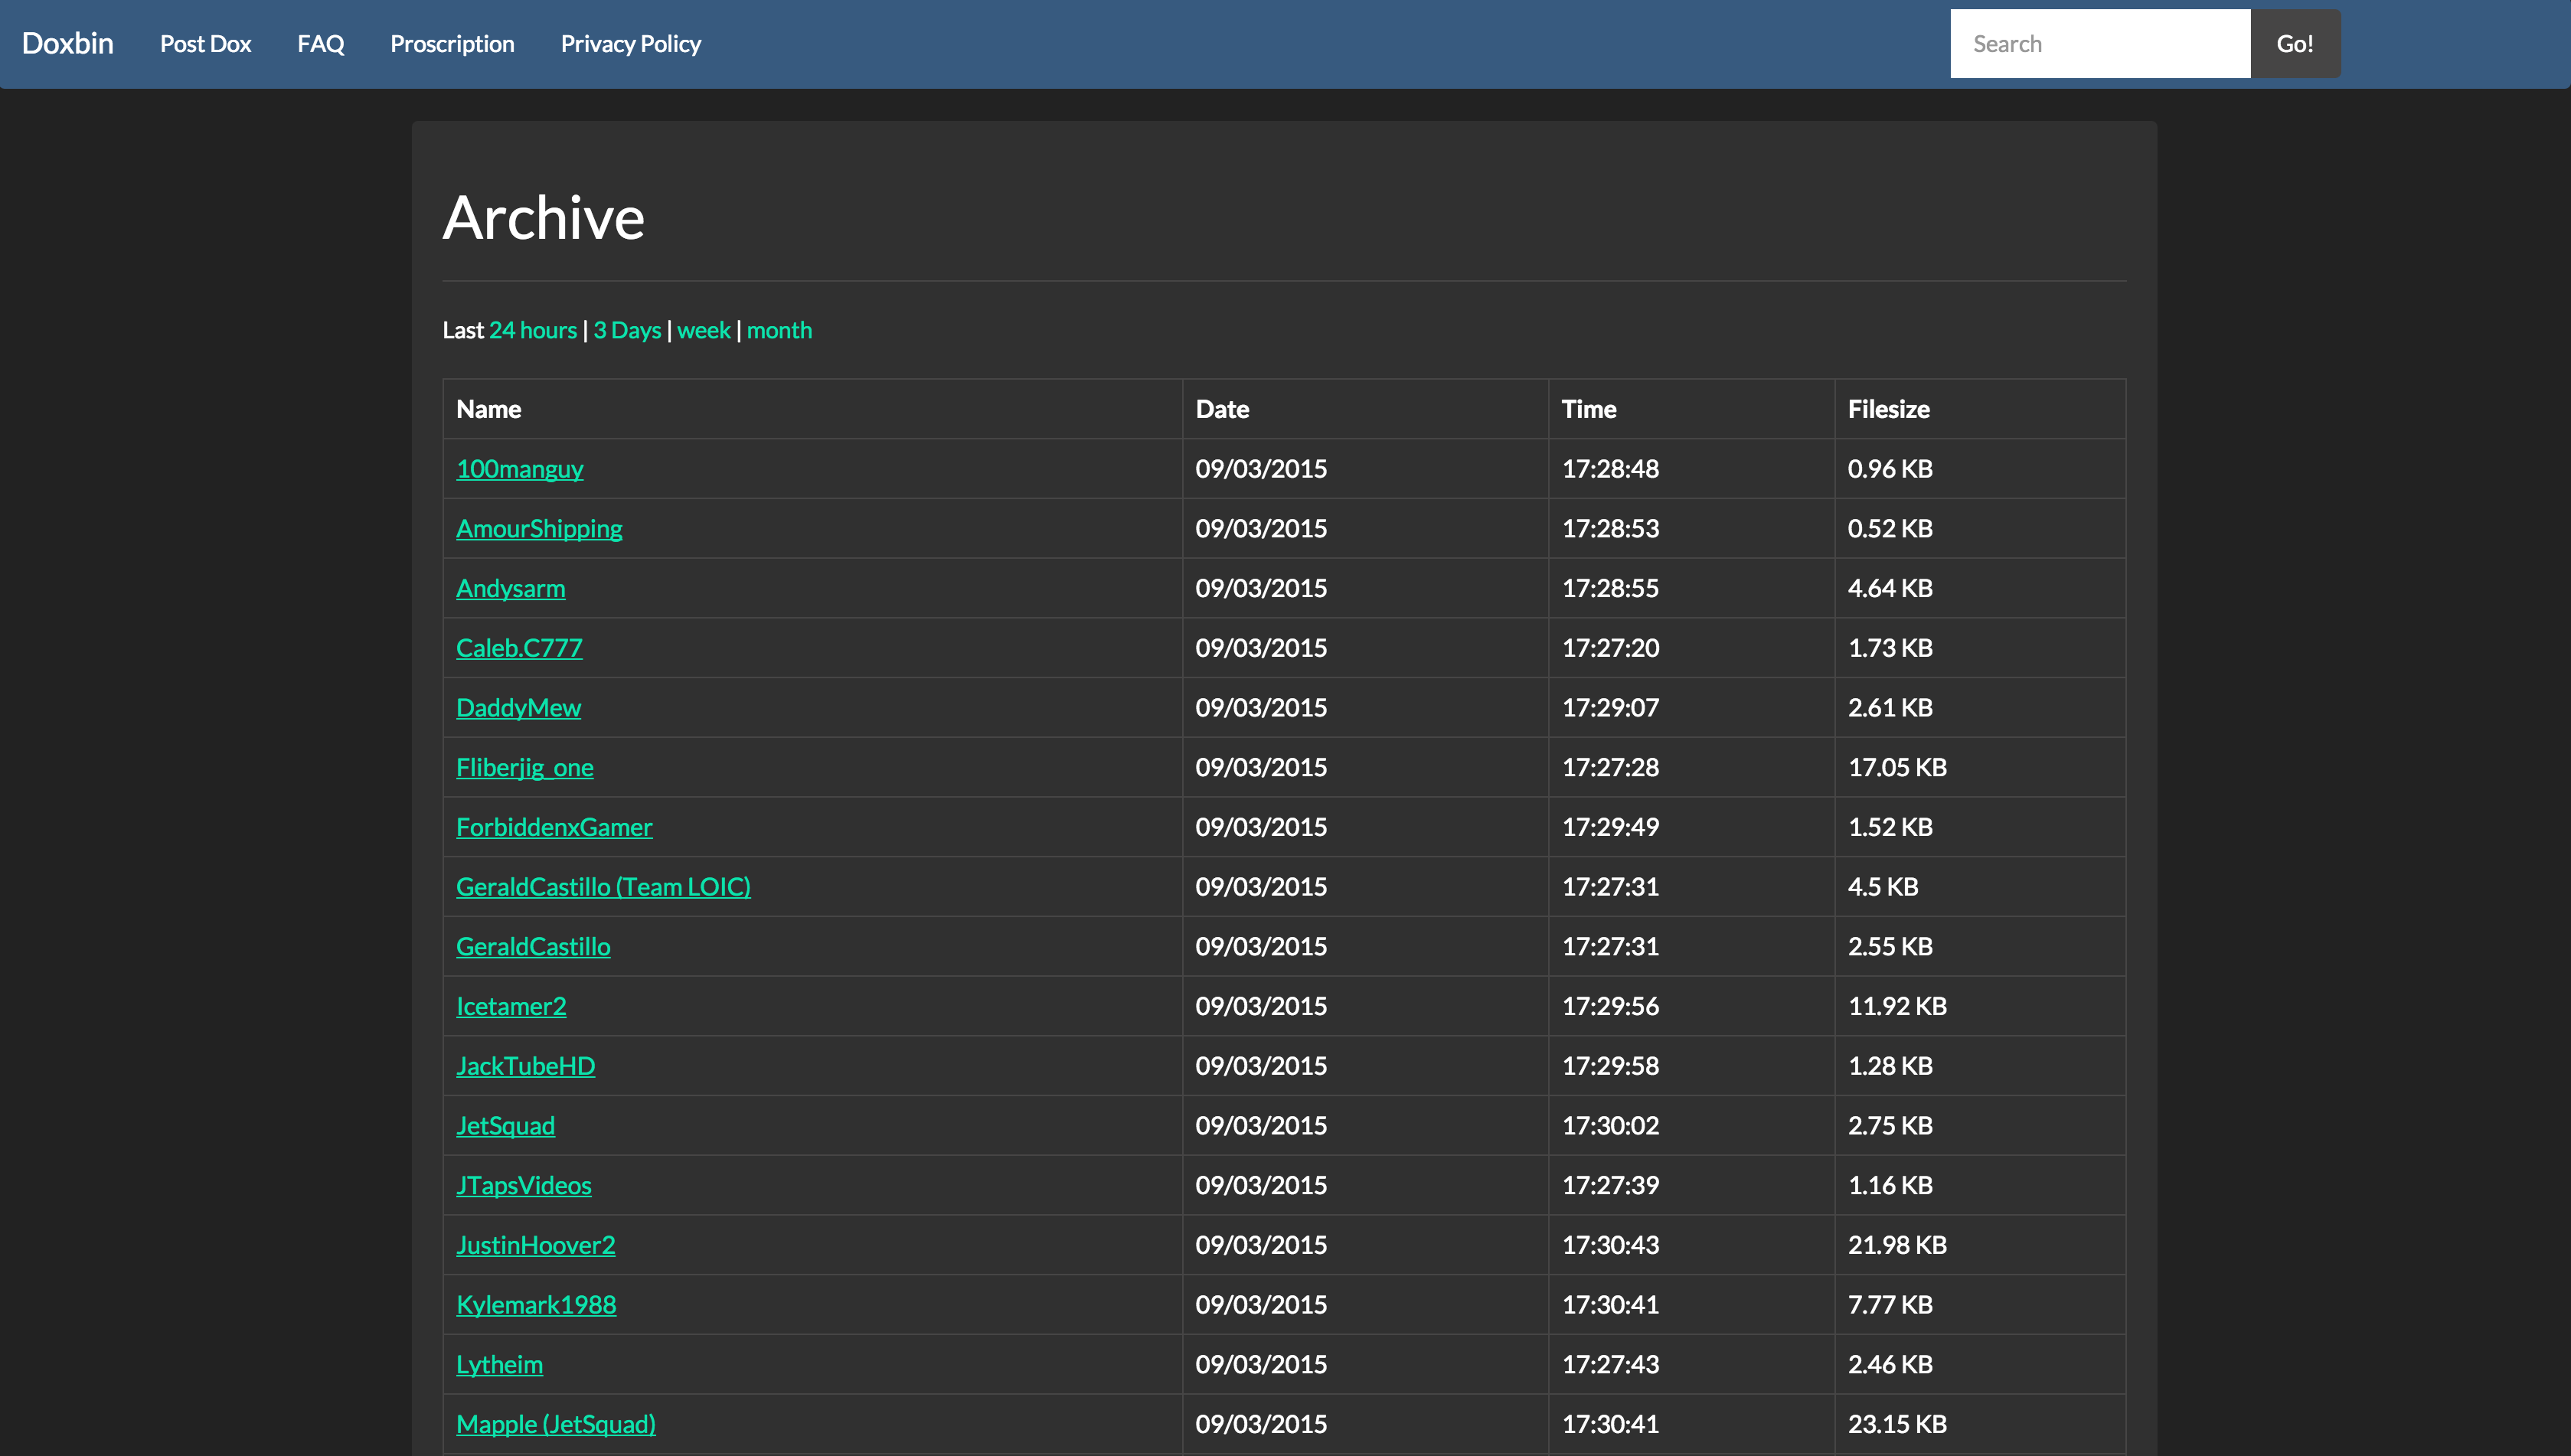
Task: Open the JetSquad archive entry
Action: [x=505, y=1126]
